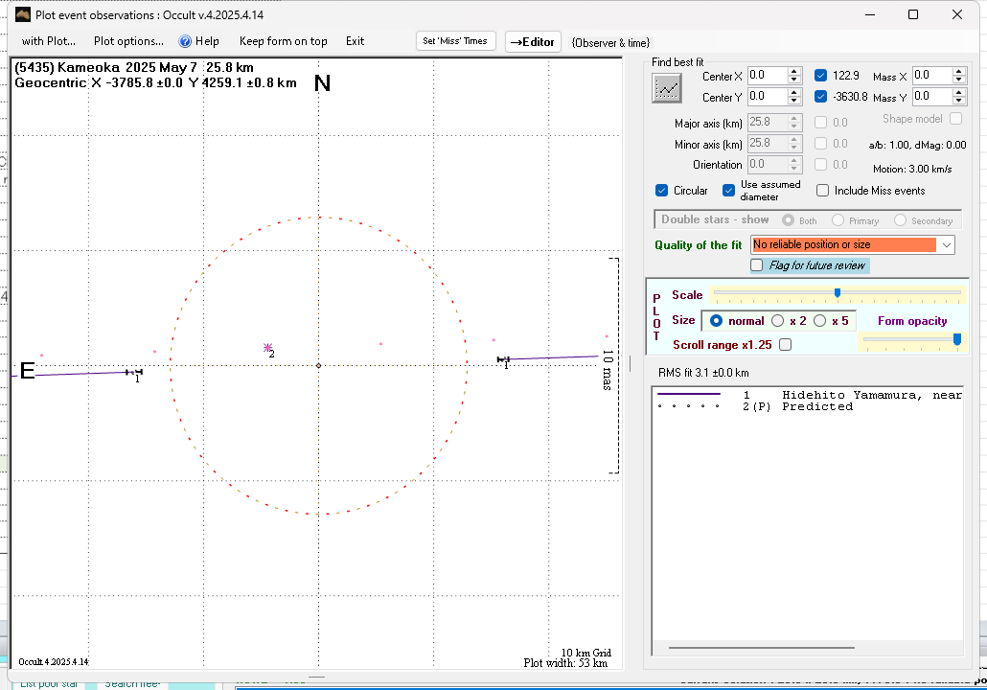This screenshot has height=690, width=987.
Task: Increase Mass X value with up arrow
Action: click(958, 71)
